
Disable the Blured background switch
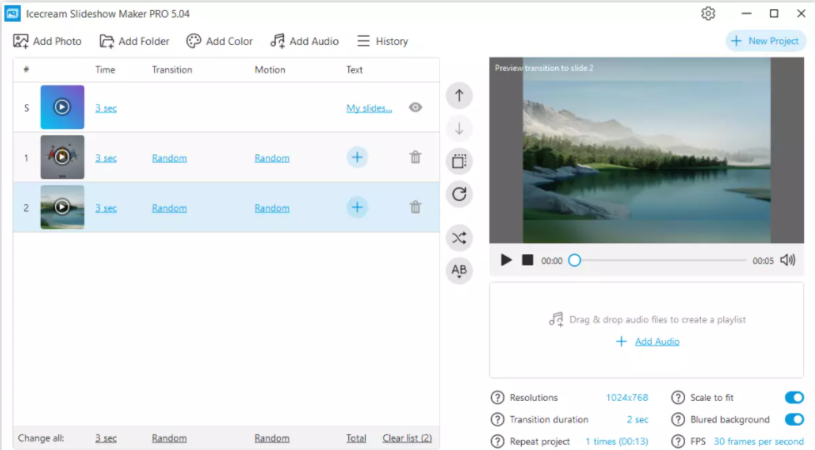coord(794,419)
